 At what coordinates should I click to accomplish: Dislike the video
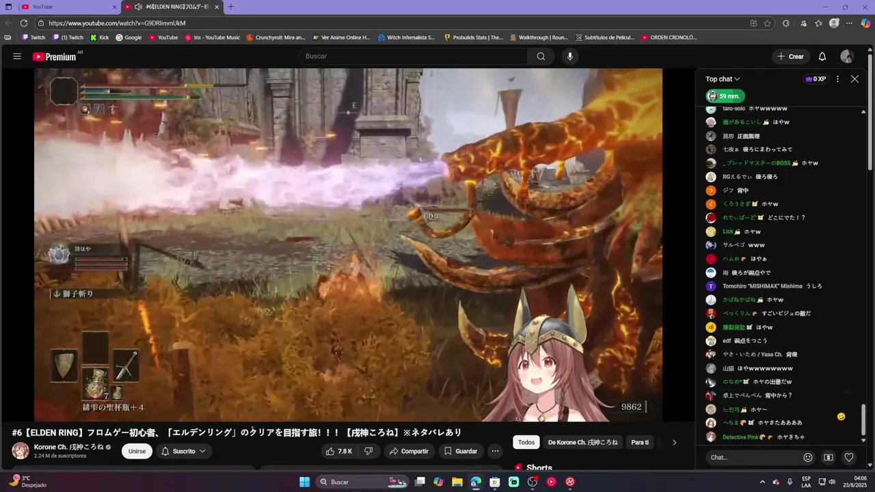[x=368, y=451]
